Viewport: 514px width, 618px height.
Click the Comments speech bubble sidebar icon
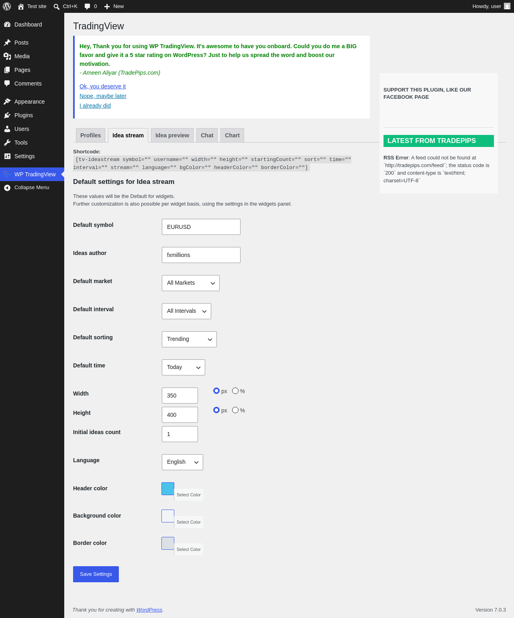[x=7, y=84]
